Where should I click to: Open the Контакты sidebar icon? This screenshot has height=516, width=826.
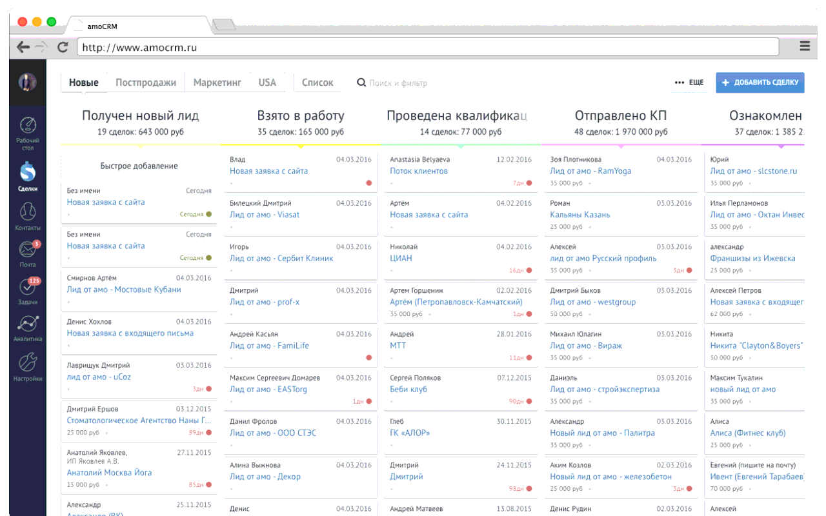pos(28,212)
